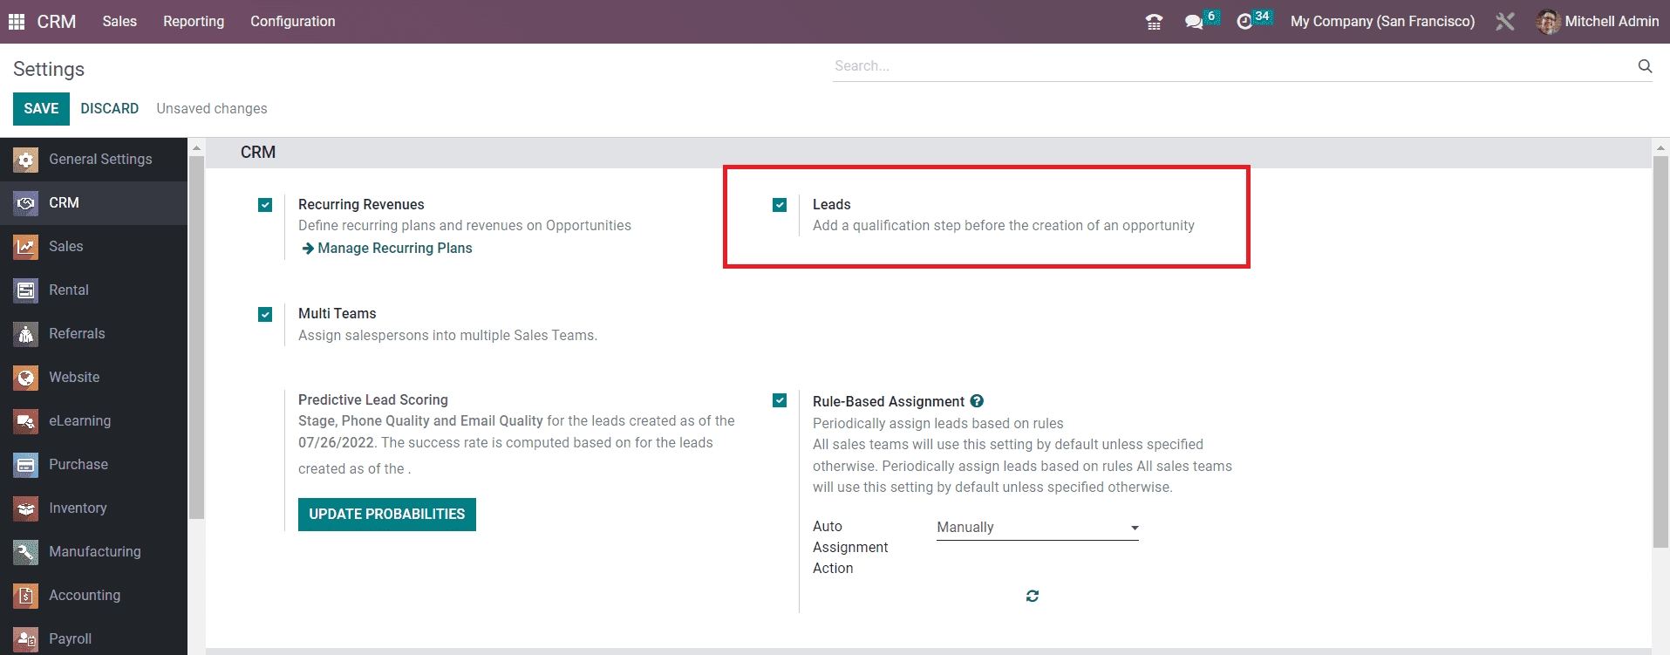Open the Mitchell Admin user menu

pyautogui.click(x=1598, y=22)
